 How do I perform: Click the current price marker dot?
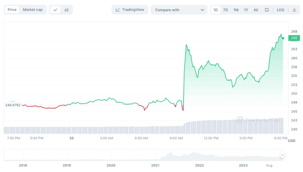pyautogui.click(x=283, y=38)
